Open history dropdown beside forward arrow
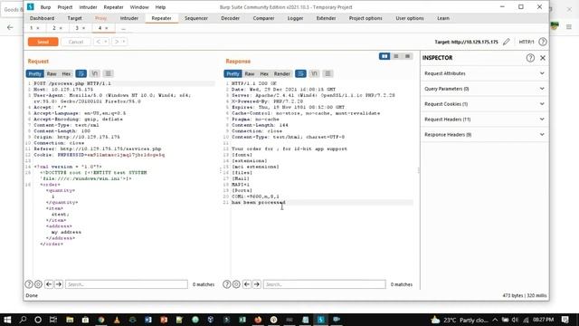The image size is (579, 326). (124, 42)
